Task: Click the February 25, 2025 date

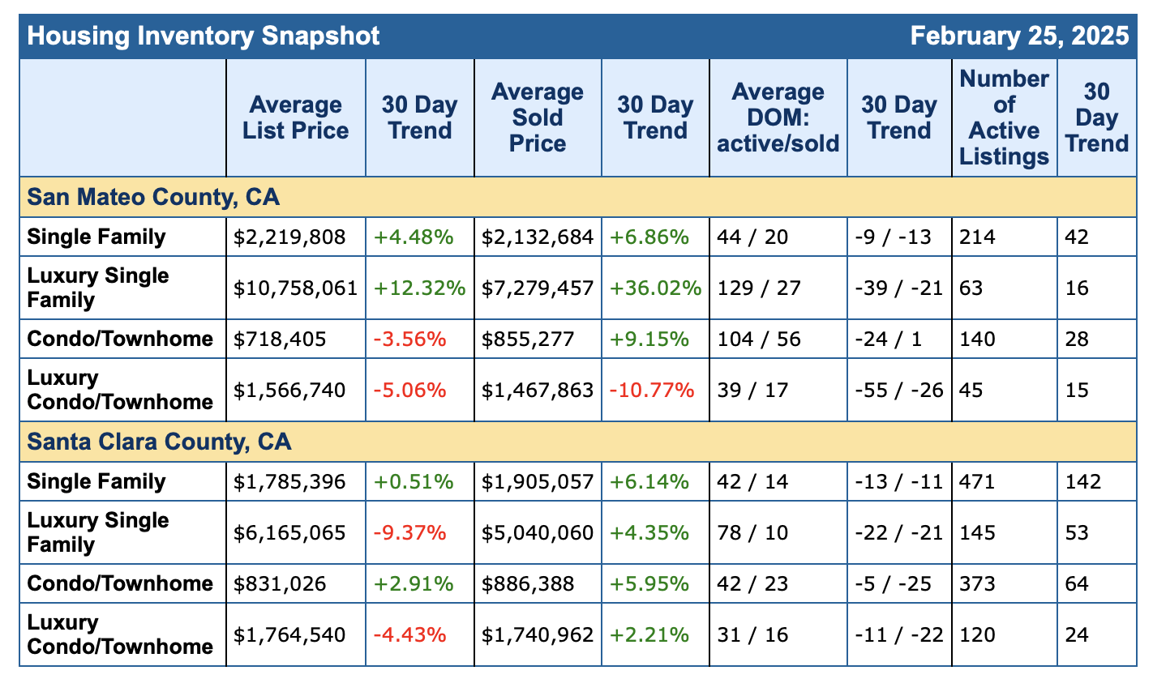Action: click(1019, 36)
